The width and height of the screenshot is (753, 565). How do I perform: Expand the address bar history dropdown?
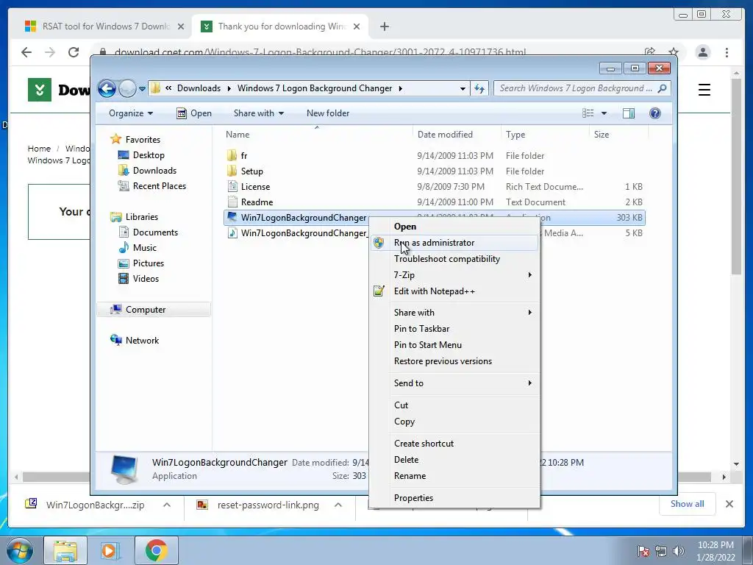(463, 88)
